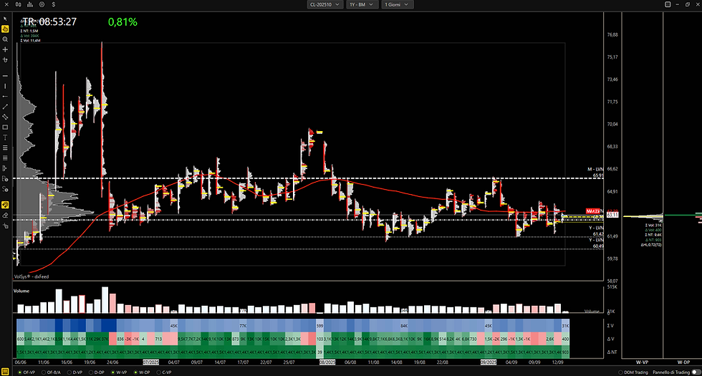Image resolution: width=702 pixels, height=376 pixels.
Task: Click the 63,11 current price label
Action: point(612,216)
